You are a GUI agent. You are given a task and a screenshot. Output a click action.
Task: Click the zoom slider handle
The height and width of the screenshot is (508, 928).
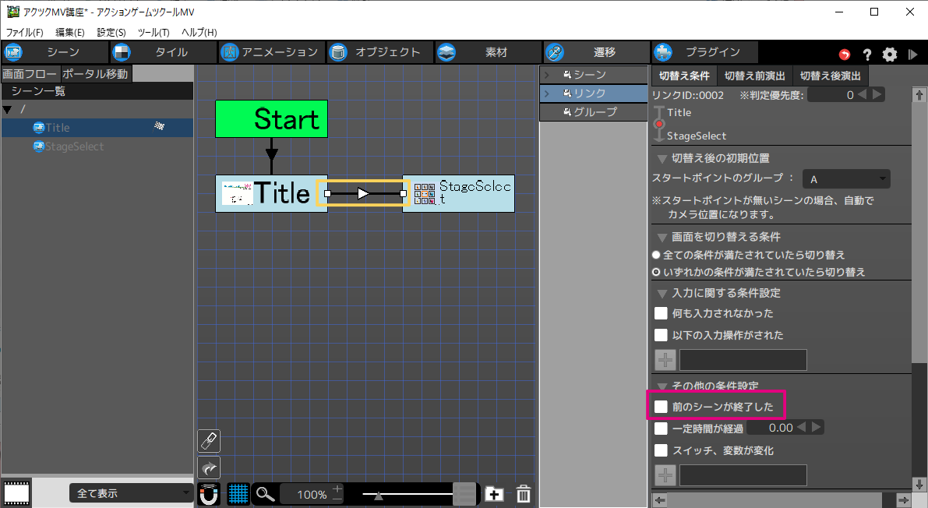tap(378, 494)
